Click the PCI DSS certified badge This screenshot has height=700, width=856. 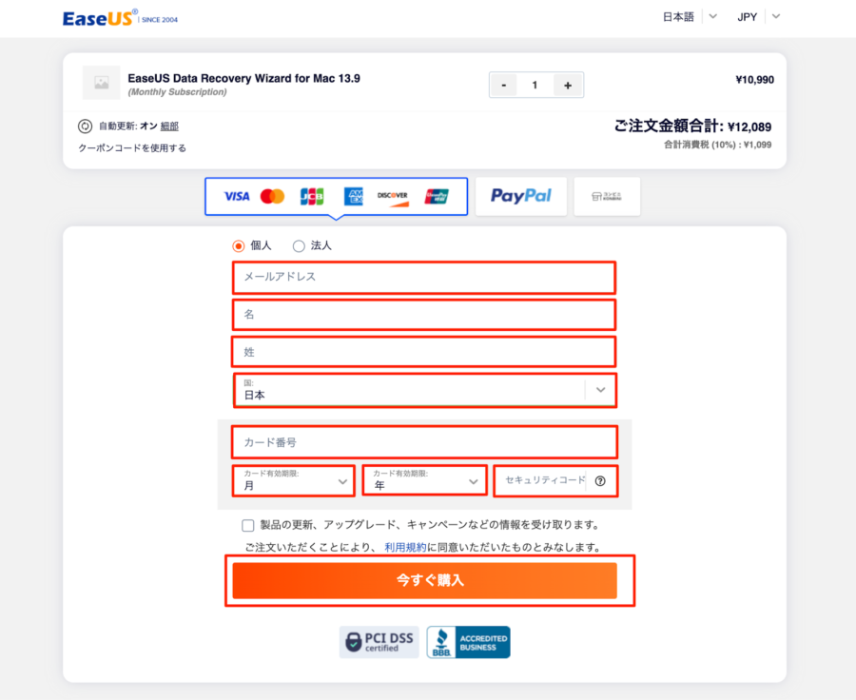click(x=379, y=642)
